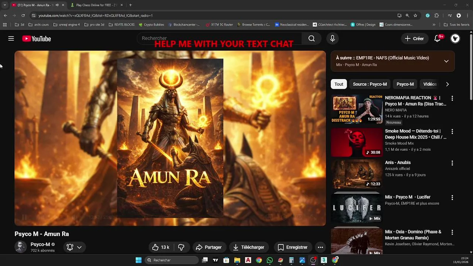Open Crypto Bubbles bookmark
Screen dimensions: 473x266
[x=151, y=25]
